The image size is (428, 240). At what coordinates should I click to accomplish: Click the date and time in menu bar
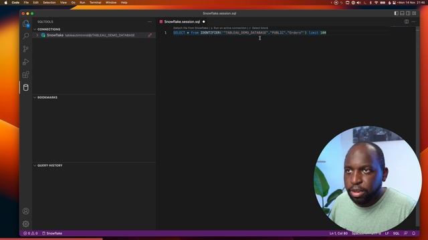click(x=412, y=3)
